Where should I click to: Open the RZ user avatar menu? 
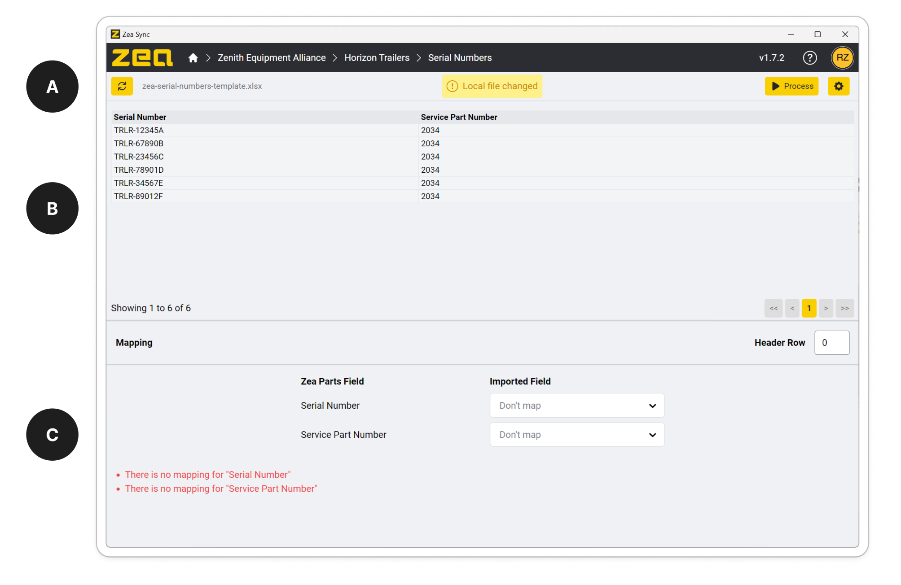point(842,58)
